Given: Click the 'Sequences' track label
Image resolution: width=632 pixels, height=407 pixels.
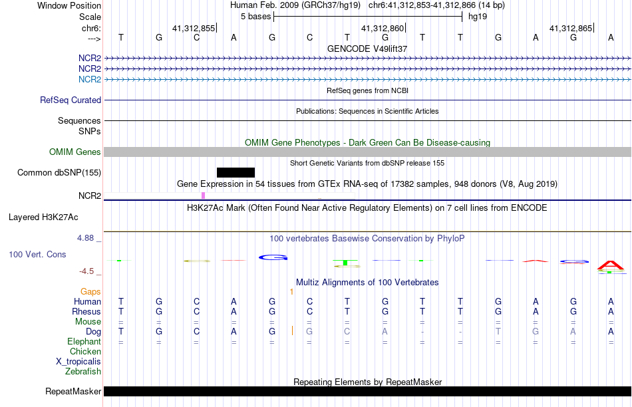Looking at the screenshot, I should coord(79,120).
